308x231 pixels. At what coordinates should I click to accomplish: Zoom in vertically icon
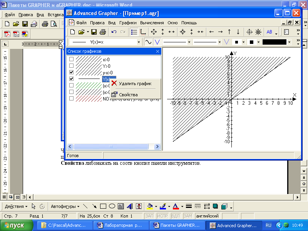point(162,32)
